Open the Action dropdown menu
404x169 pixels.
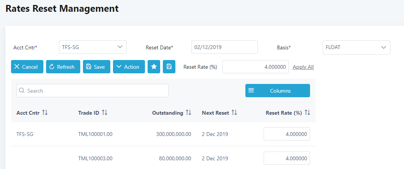129,67
